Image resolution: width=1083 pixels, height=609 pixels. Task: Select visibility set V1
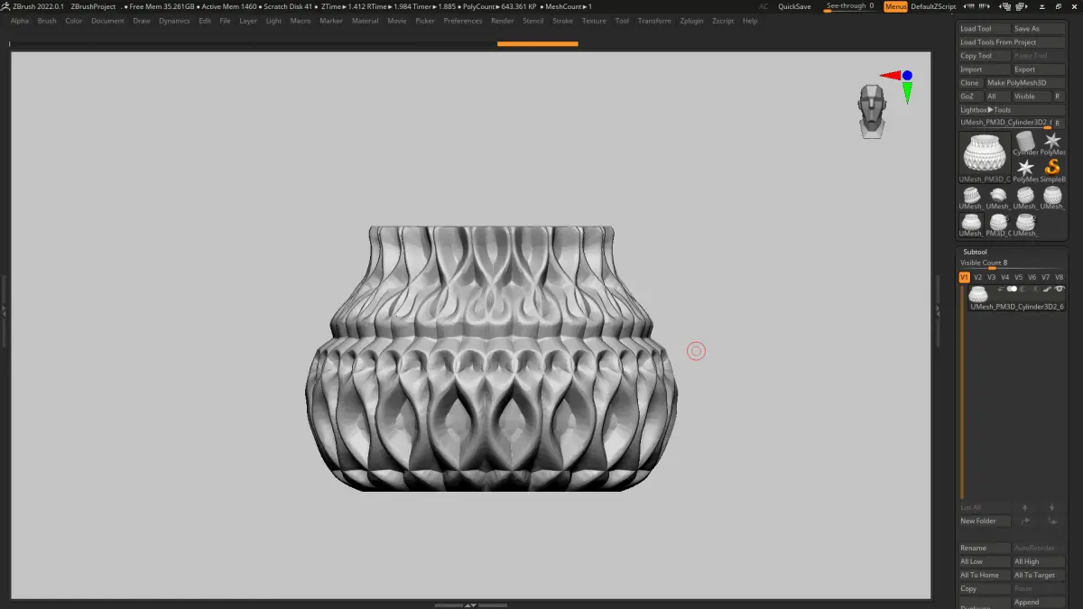pos(965,277)
